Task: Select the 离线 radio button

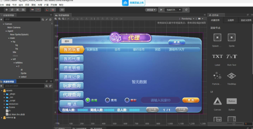Action: (x=107, y=100)
